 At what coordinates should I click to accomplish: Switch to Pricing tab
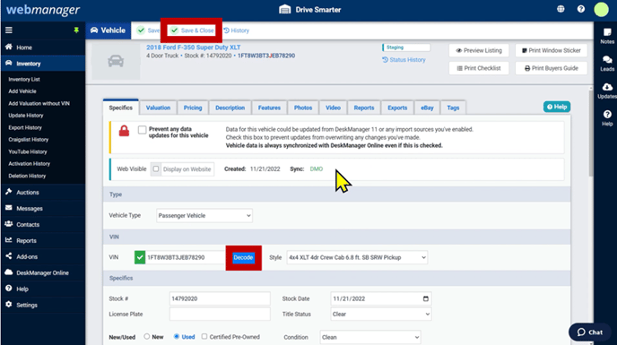193,108
